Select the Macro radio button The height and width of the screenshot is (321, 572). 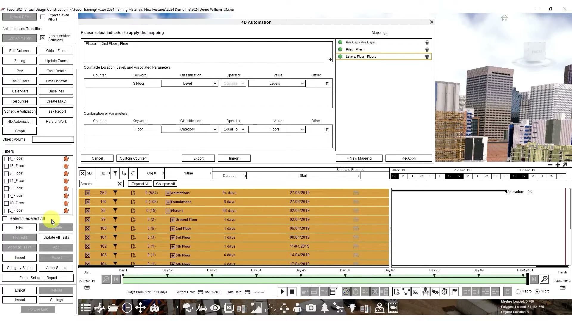(x=518, y=292)
